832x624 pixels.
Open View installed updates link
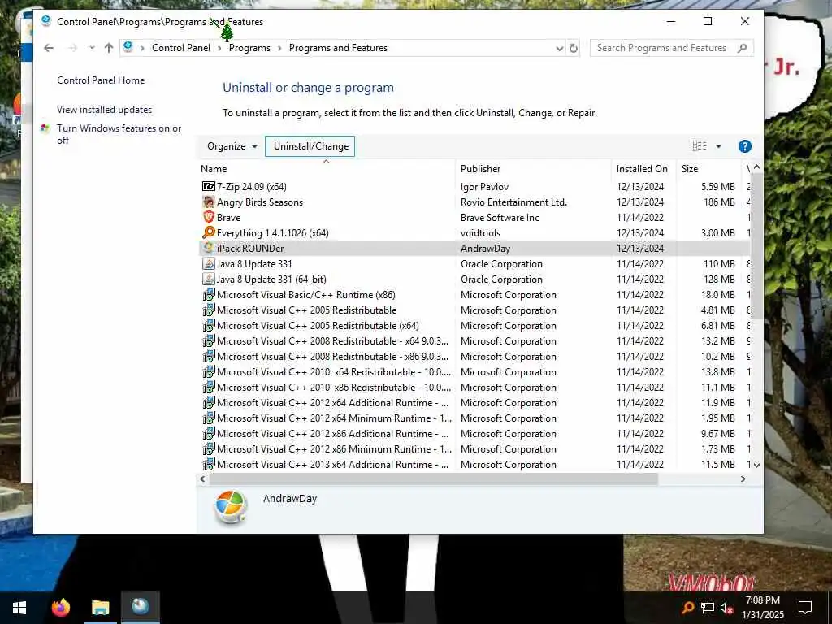point(105,110)
